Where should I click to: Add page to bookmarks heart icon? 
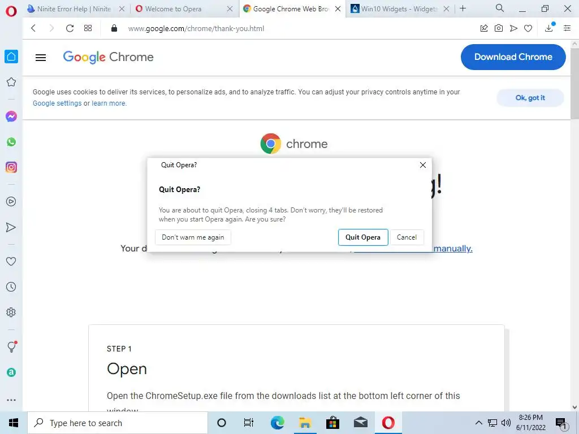click(528, 28)
